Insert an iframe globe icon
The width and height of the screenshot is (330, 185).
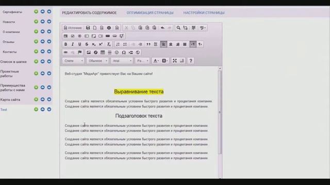point(138,52)
